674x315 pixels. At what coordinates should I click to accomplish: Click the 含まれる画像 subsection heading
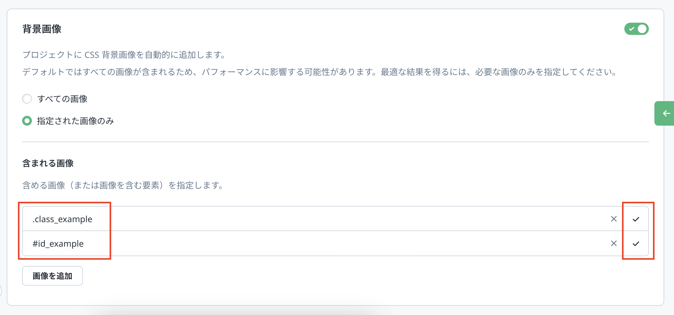click(48, 163)
